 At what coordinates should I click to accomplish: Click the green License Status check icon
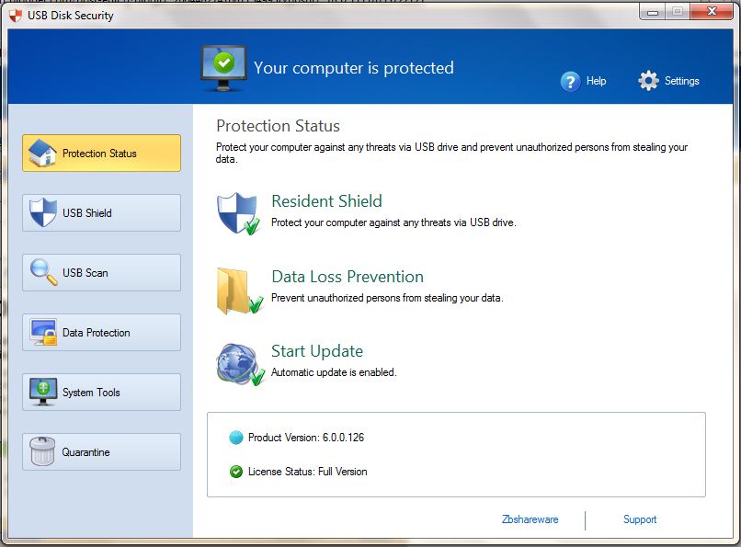point(236,472)
